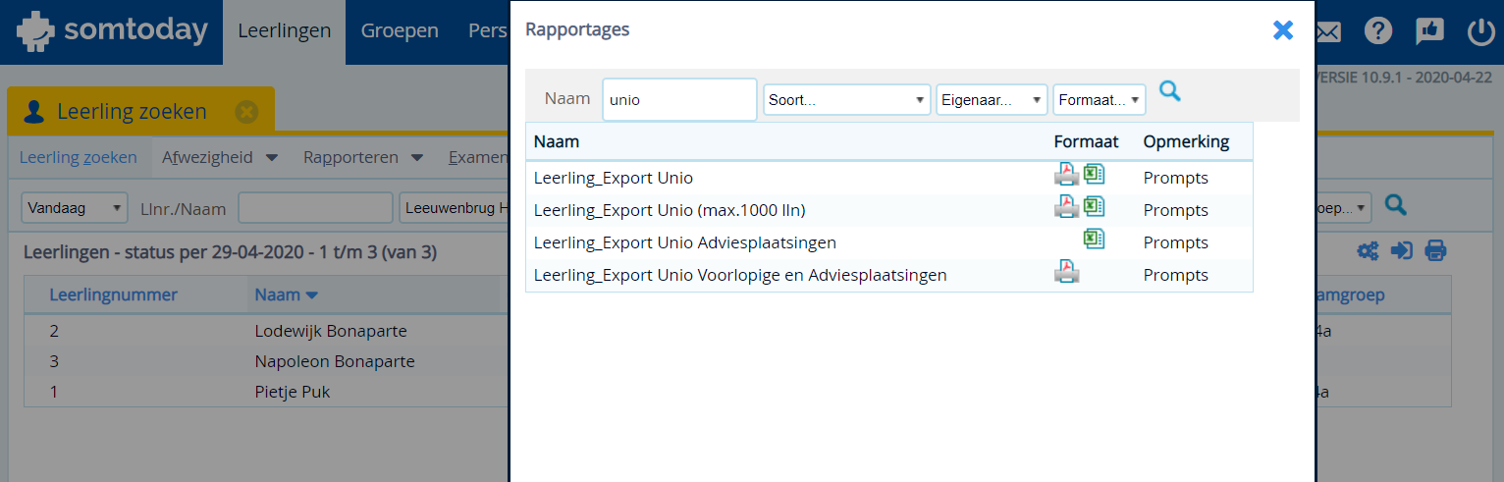Close the Leerling zoeken tab

point(246,112)
